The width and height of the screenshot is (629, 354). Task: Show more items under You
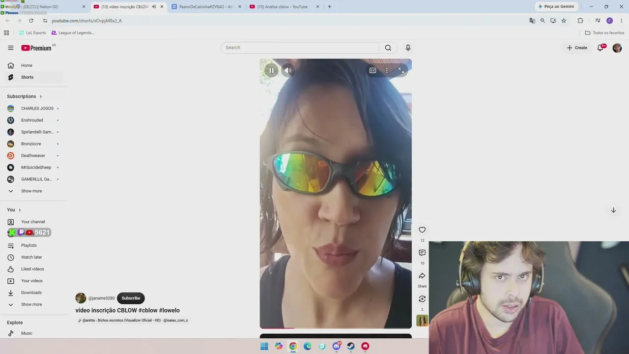tap(34, 304)
